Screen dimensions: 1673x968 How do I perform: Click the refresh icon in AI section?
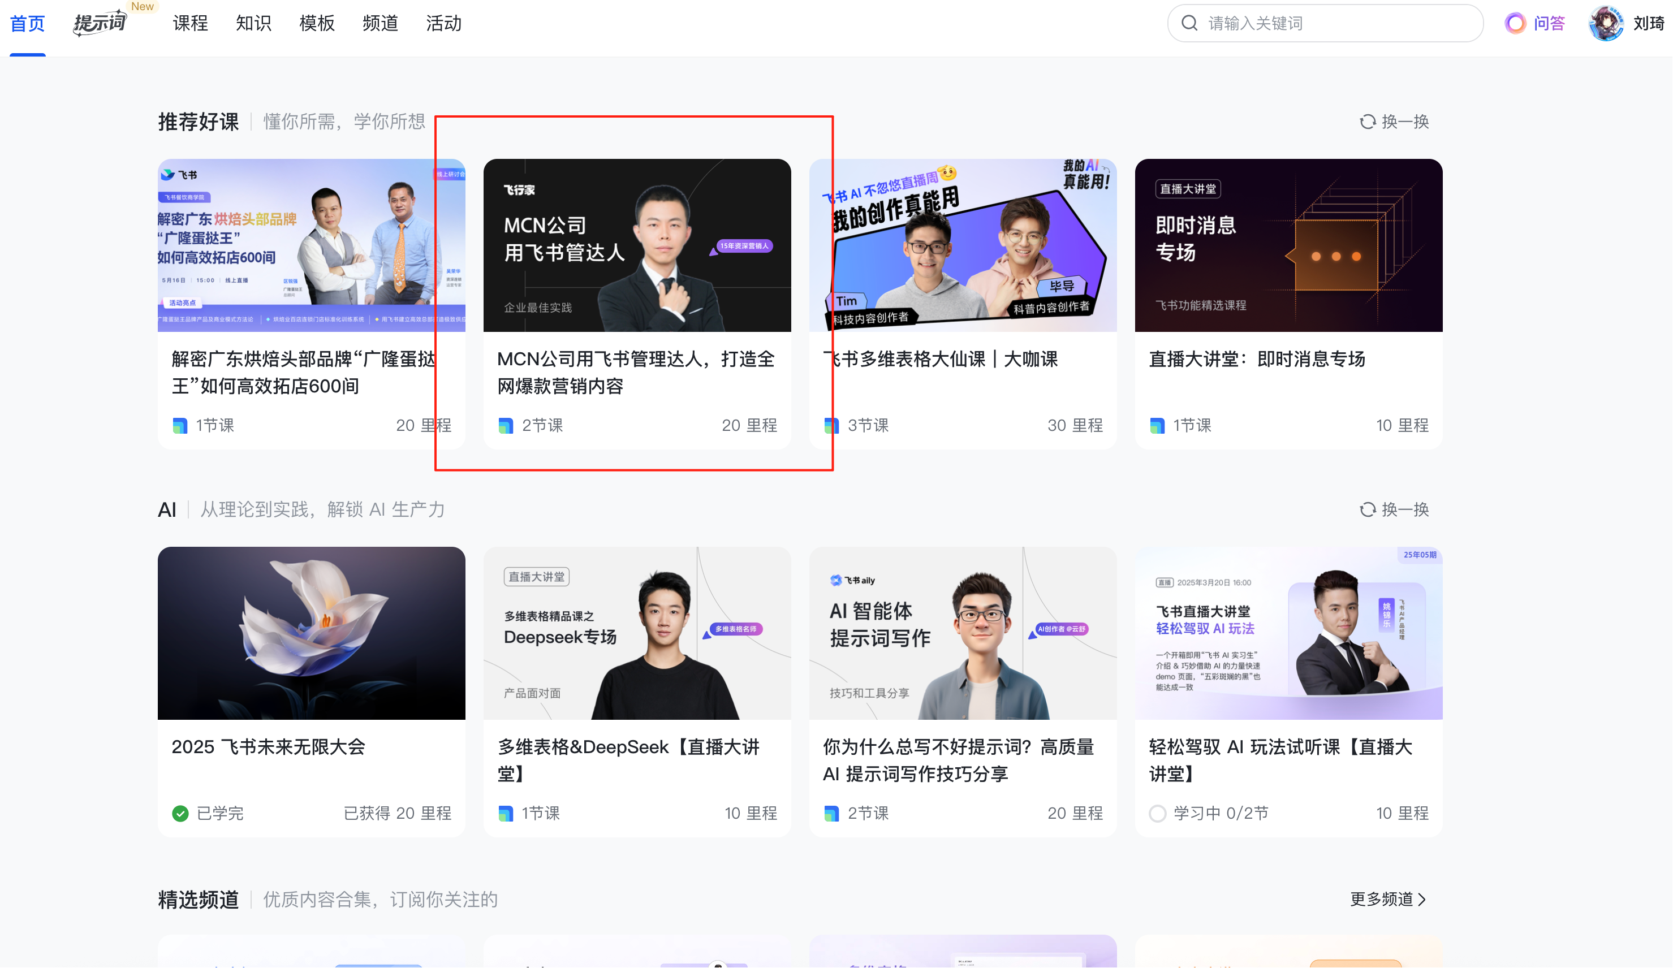click(1368, 509)
